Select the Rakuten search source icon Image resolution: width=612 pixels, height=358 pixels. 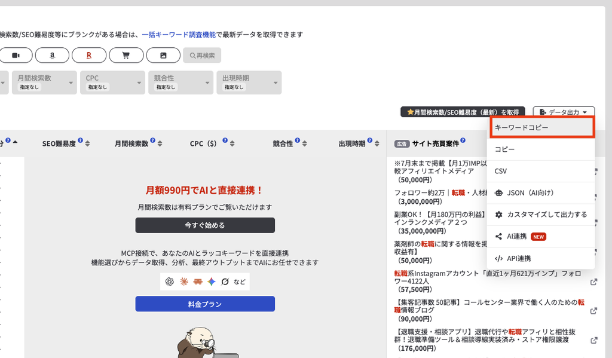[x=89, y=56]
